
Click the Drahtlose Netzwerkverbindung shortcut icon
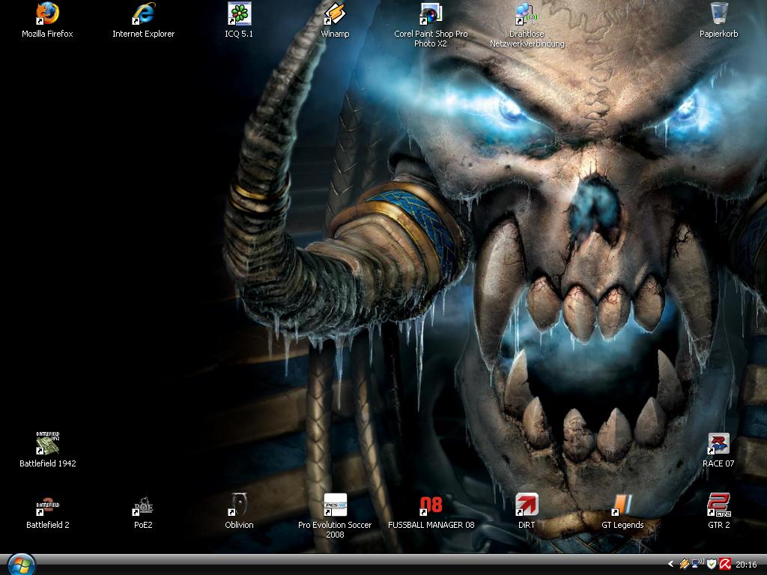click(527, 13)
